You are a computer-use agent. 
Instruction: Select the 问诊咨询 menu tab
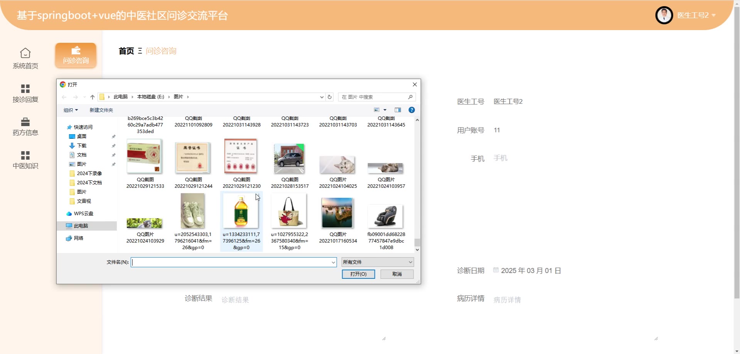pos(76,56)
